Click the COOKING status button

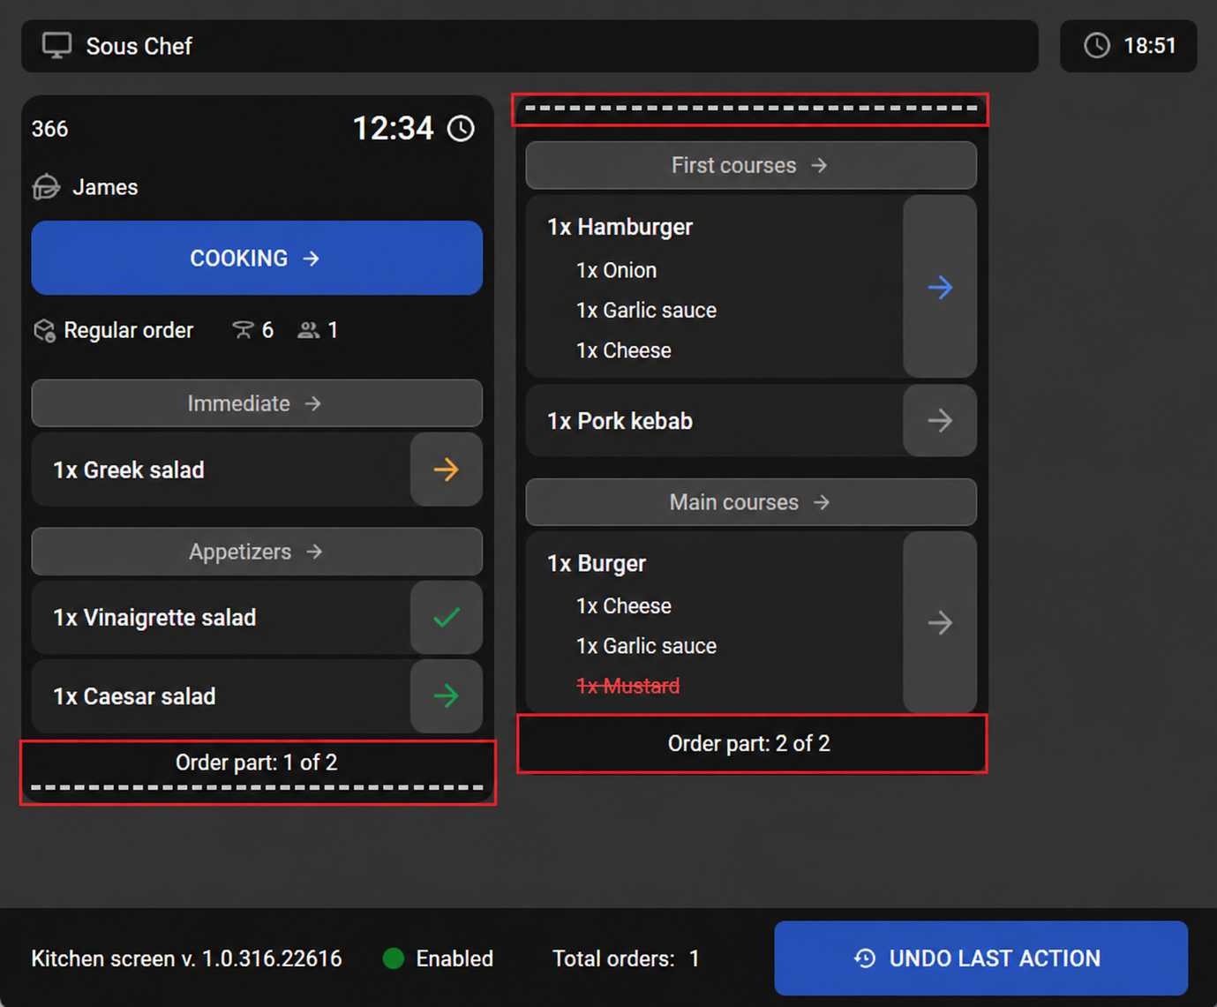tap(257, 258)
